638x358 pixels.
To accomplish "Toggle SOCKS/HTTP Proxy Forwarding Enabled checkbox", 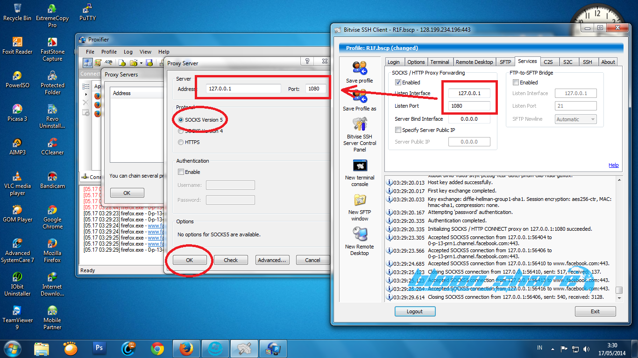I will pos(398,83).
